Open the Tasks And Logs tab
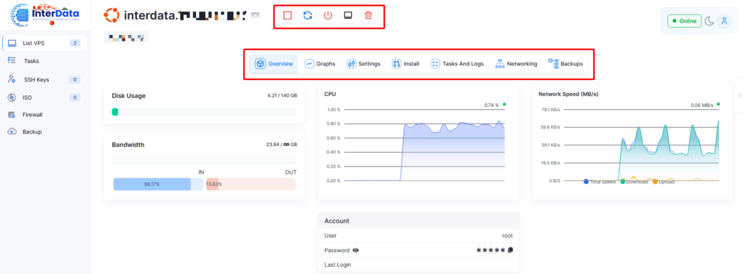The image size is (746, 274). (457, 64)
